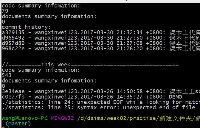The height and width of the screenshot is (128, 200).
Task: Click the 'This Week' separator heading
Action: (x=56, y=65)
